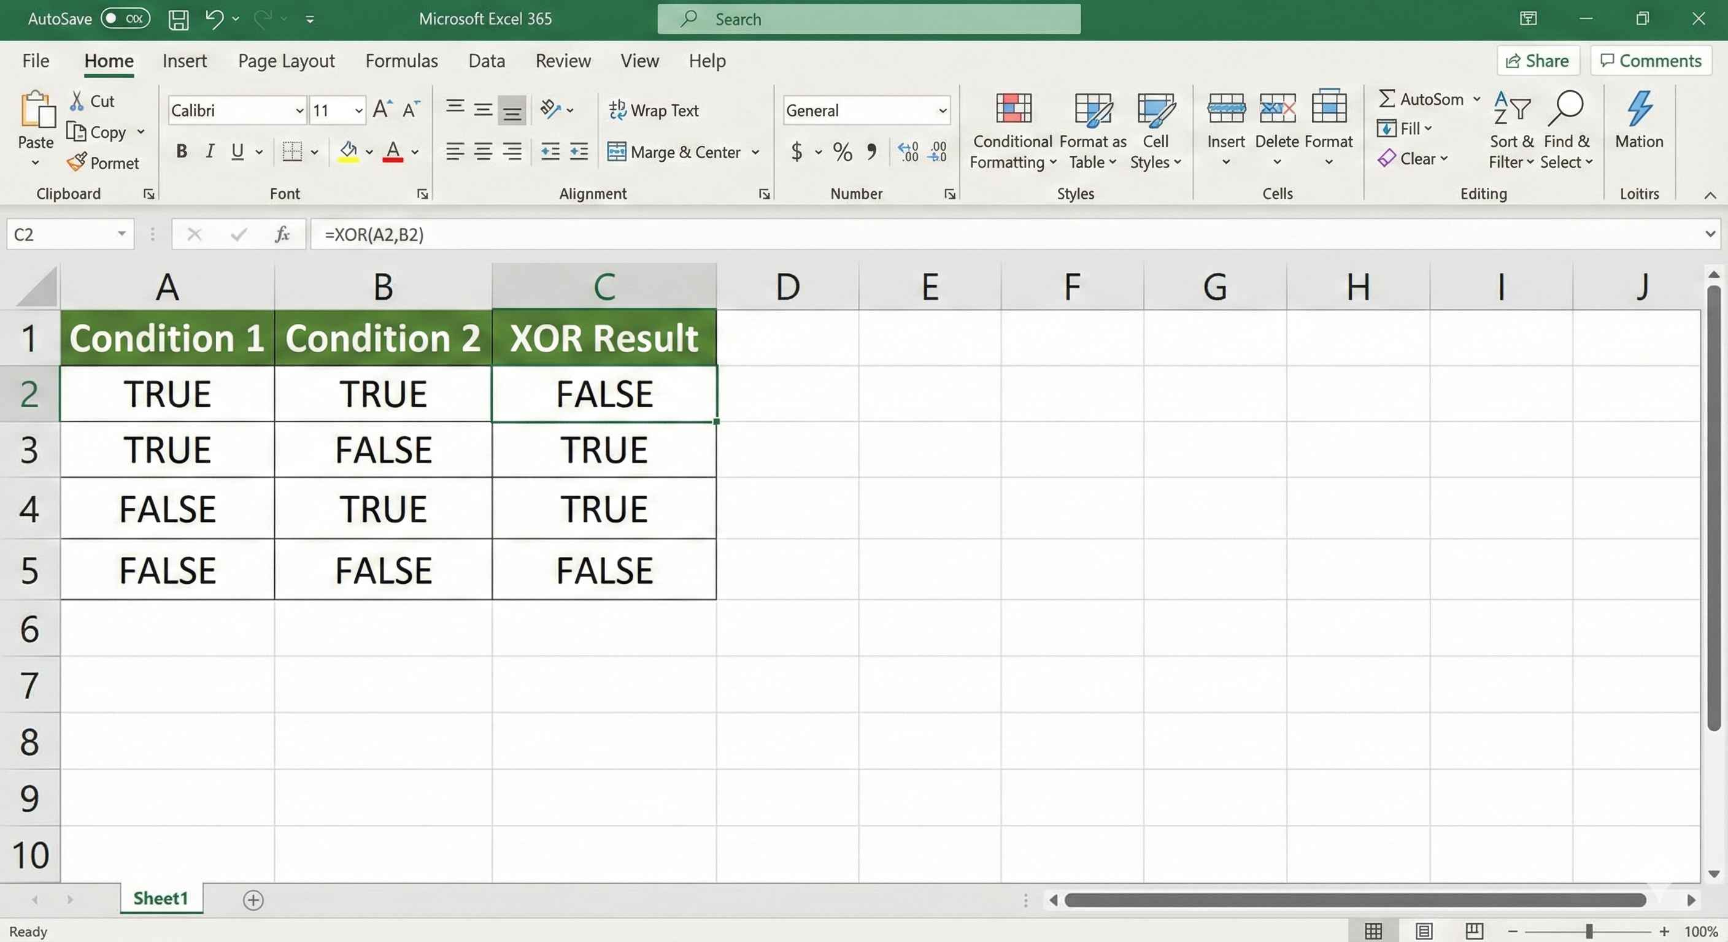Toggle Underline formatting
1728x942 pixels.
pyautogui.click(x=237, y=151)
